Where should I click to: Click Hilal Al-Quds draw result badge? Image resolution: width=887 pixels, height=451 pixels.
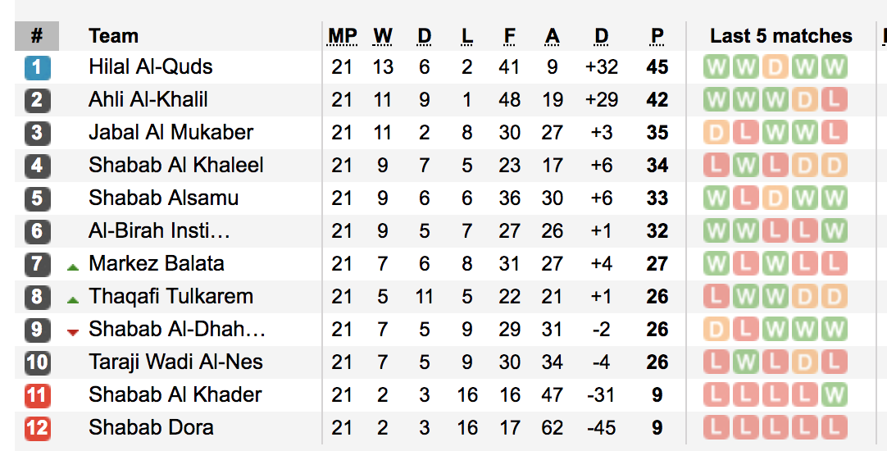[775, 67]
